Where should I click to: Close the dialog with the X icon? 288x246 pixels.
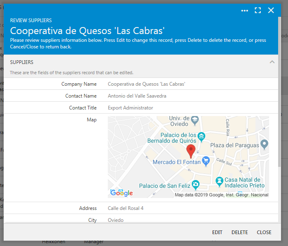click(271, 10)
